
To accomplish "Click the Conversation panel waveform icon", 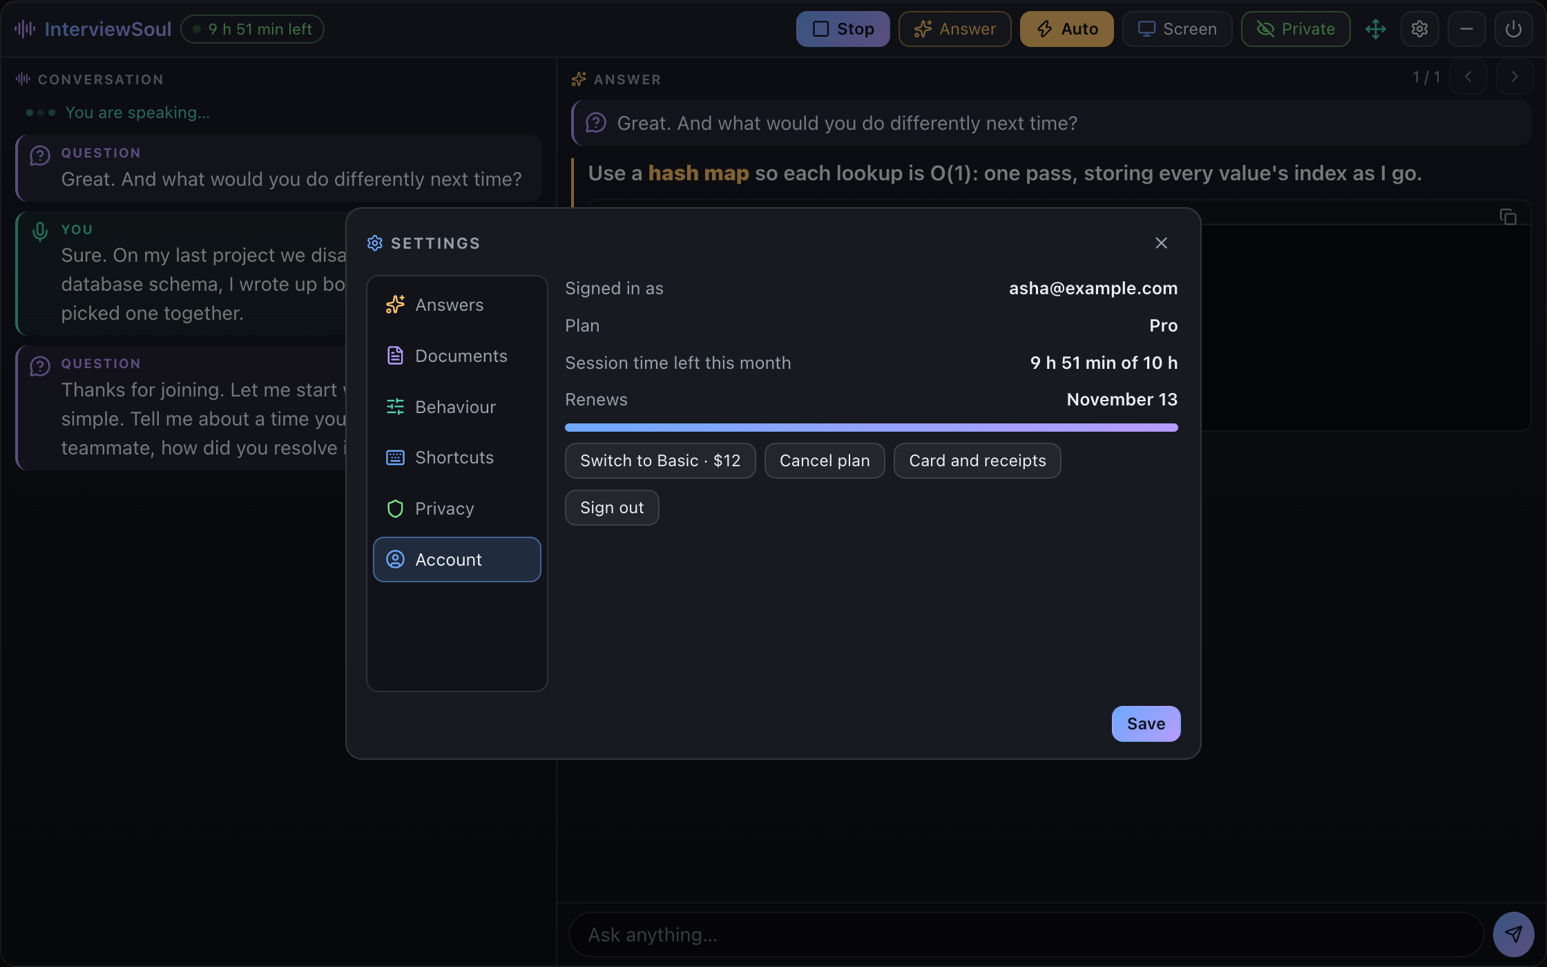I will tap(23, 79).
